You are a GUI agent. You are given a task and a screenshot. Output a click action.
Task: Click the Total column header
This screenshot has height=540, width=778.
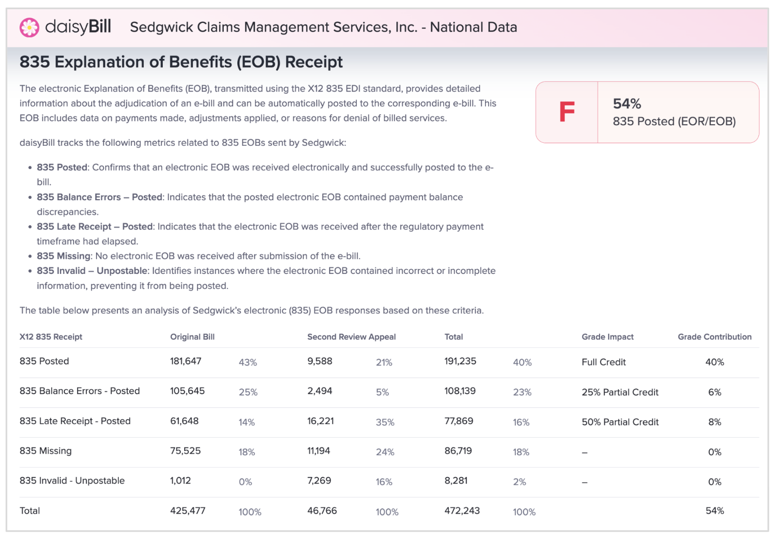pos(453,337)
